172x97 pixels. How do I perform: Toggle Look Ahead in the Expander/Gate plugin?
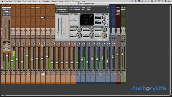[x=74, y=19]
